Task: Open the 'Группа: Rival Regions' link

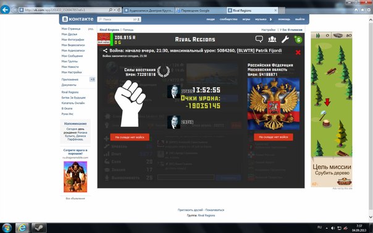Action: coord(201,216)
